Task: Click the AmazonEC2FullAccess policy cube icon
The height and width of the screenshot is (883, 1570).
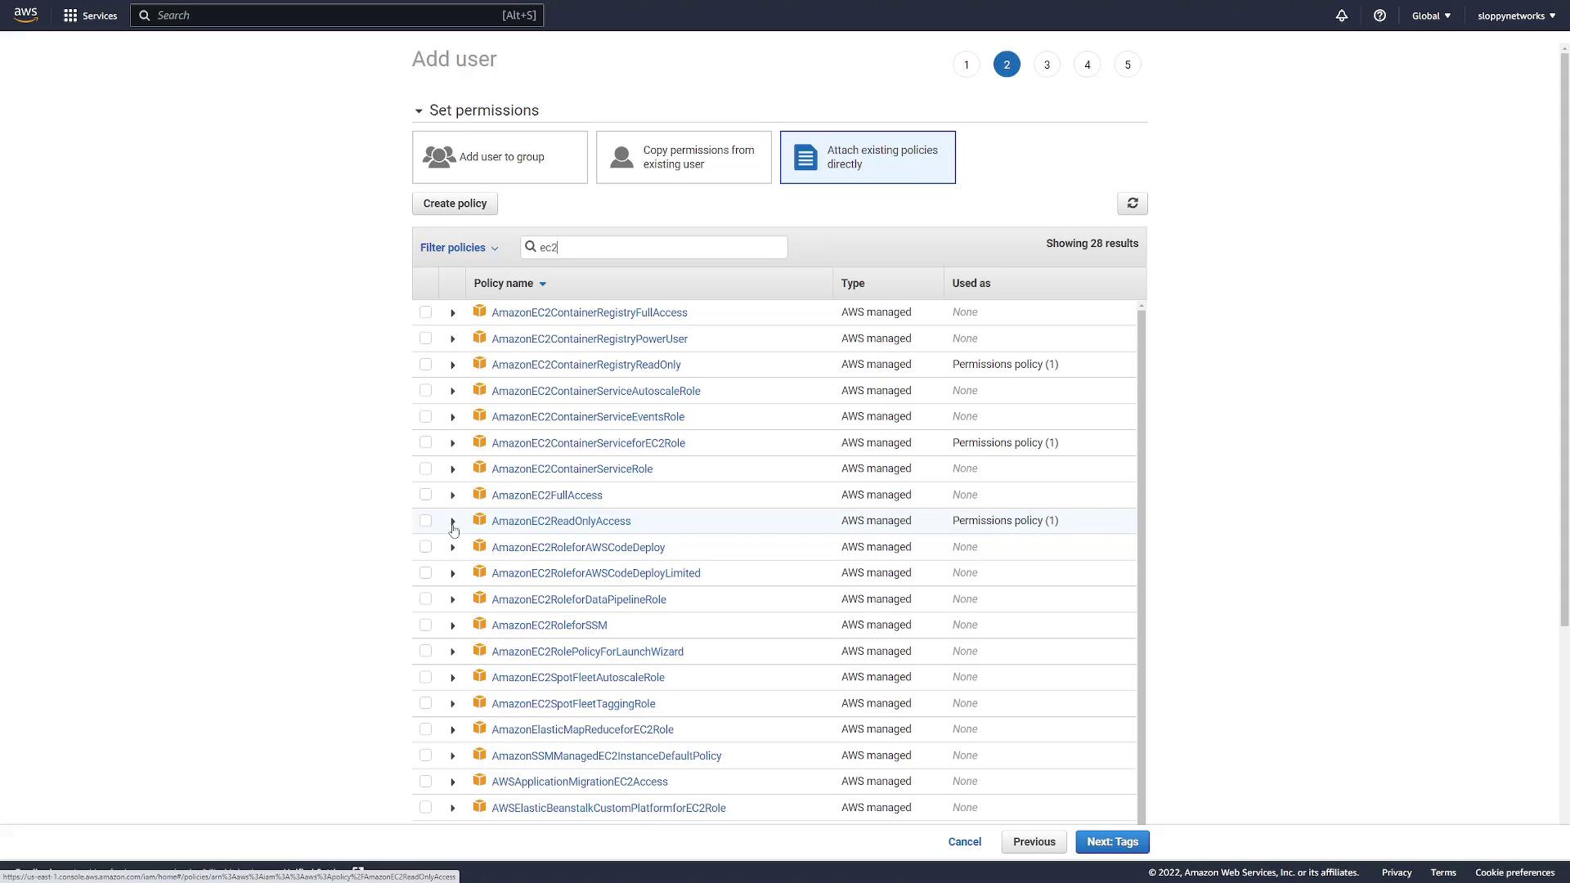Action: coord(480,494)
